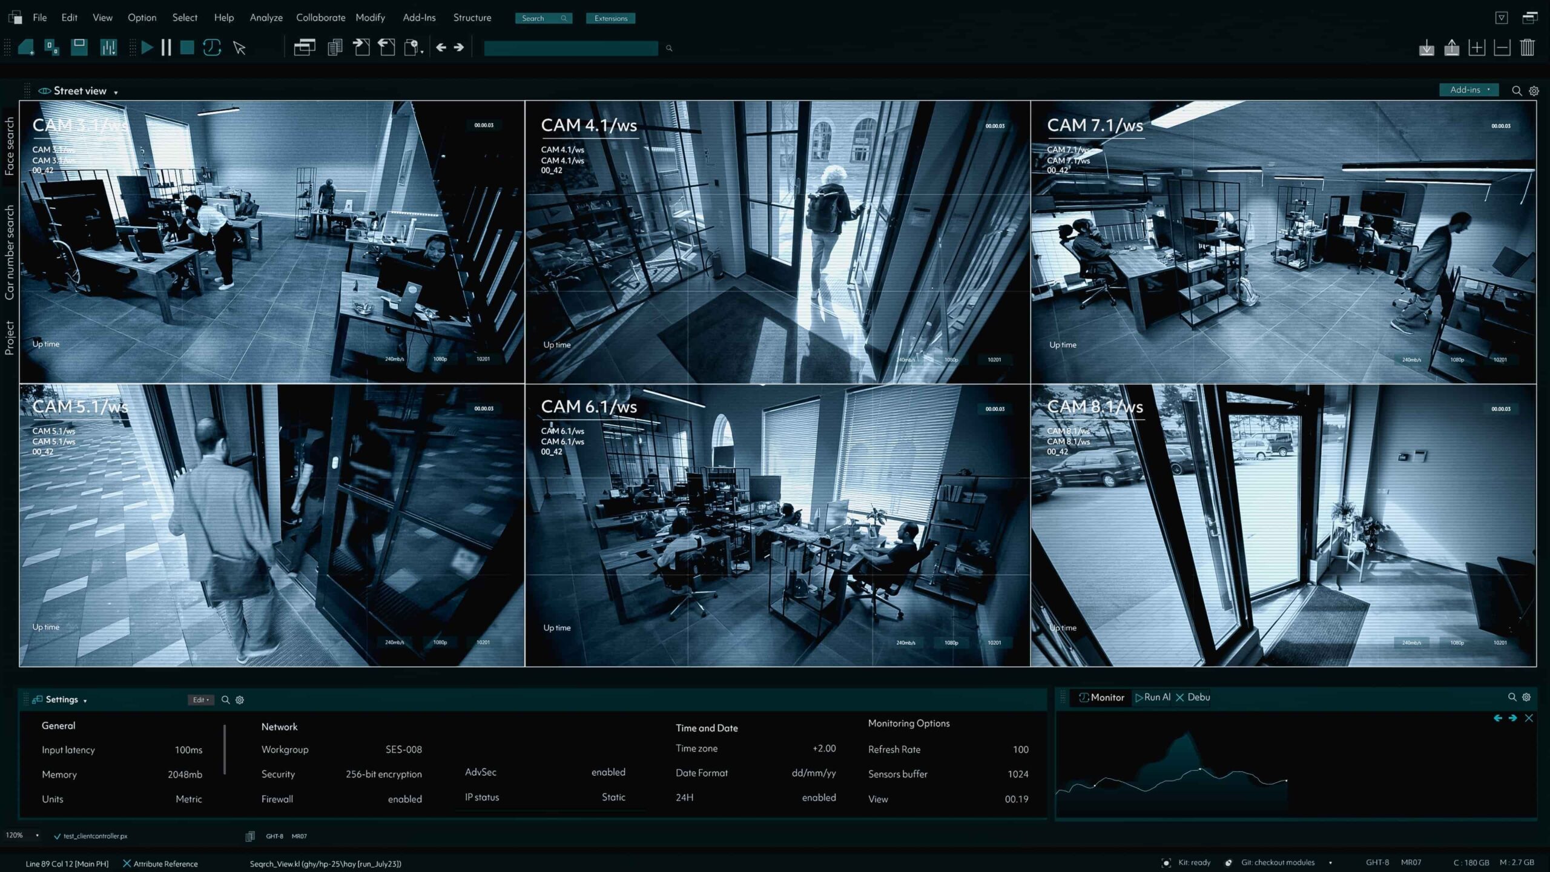1550x872 pixels.
Task: Click the Extensions button
Action: pos(610,18)
